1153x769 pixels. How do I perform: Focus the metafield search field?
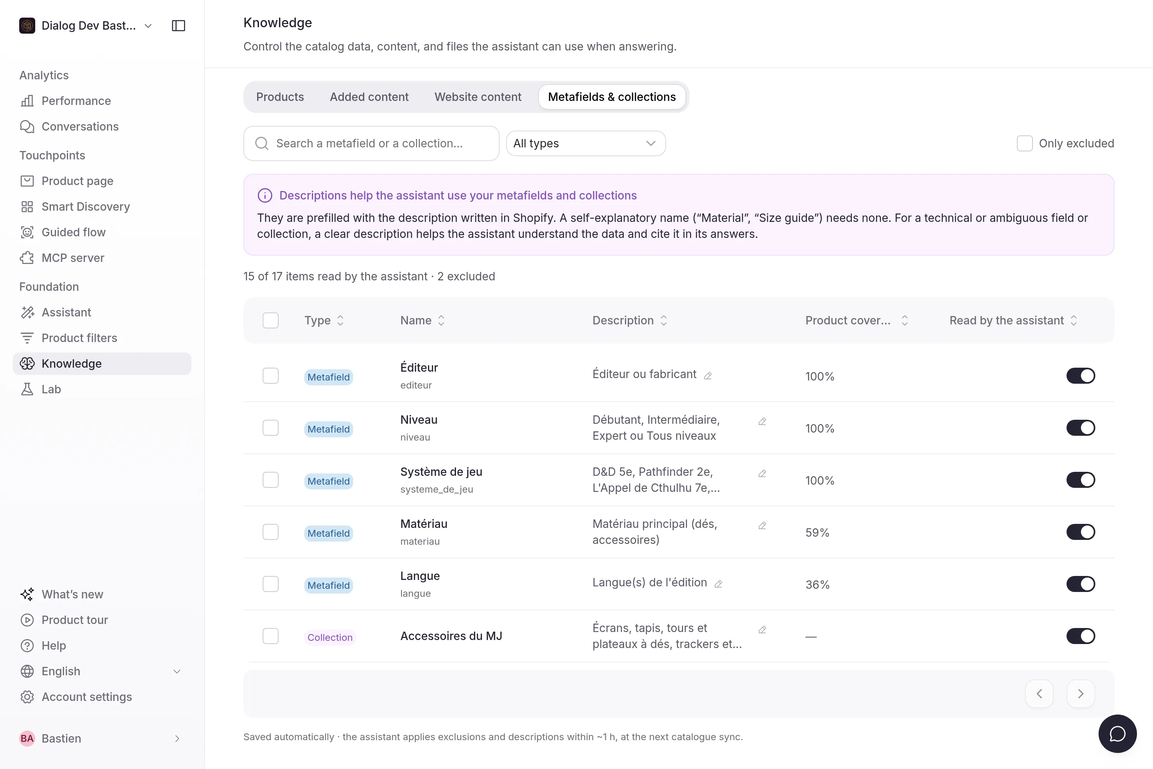(371, 143)
